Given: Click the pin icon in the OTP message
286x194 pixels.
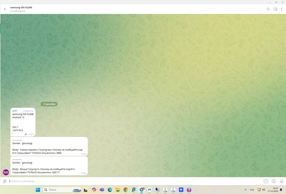Looking at the screenshot, I should 26,134.
